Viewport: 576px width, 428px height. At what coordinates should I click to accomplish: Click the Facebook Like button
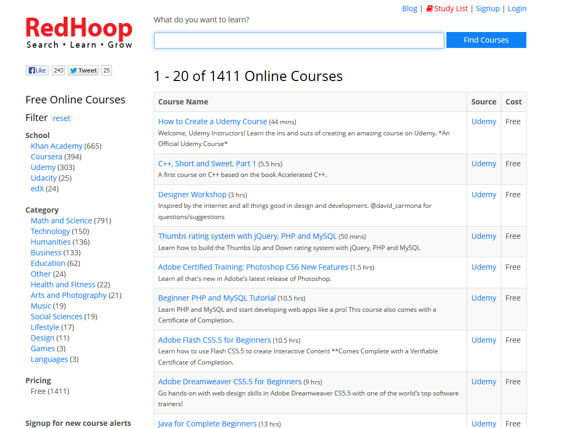coord(37,70)
